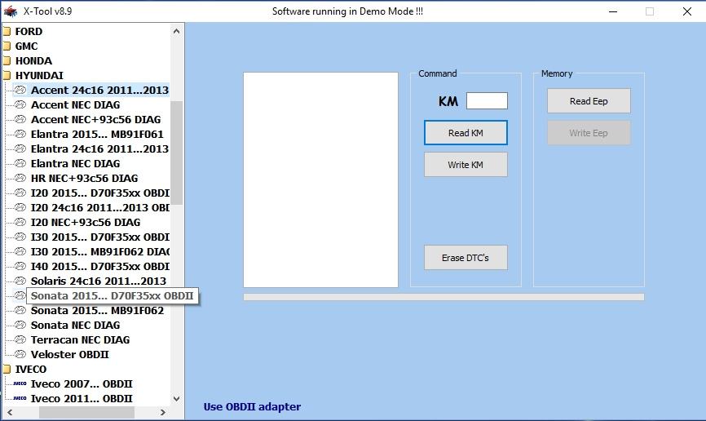The width and height of the screenshot is (706, 421).
Task: Open the IVECO brand group
Action: pyautogui.click(x=31, y=369)
